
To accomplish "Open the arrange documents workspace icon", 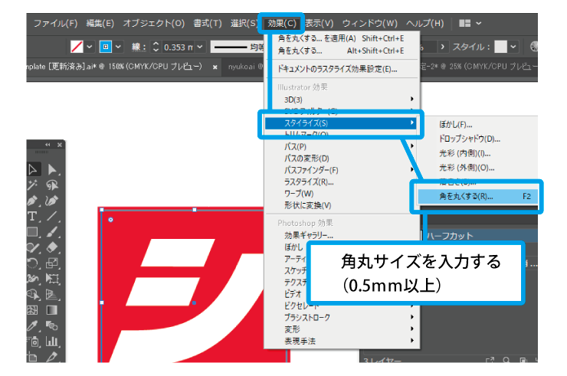I will pos(464,24).
